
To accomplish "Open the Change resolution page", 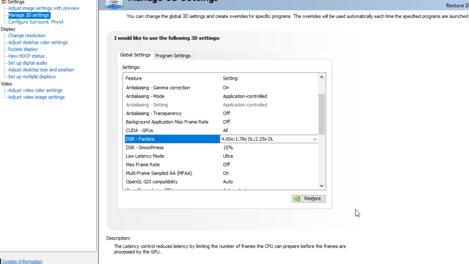I will tap(27, 35).
